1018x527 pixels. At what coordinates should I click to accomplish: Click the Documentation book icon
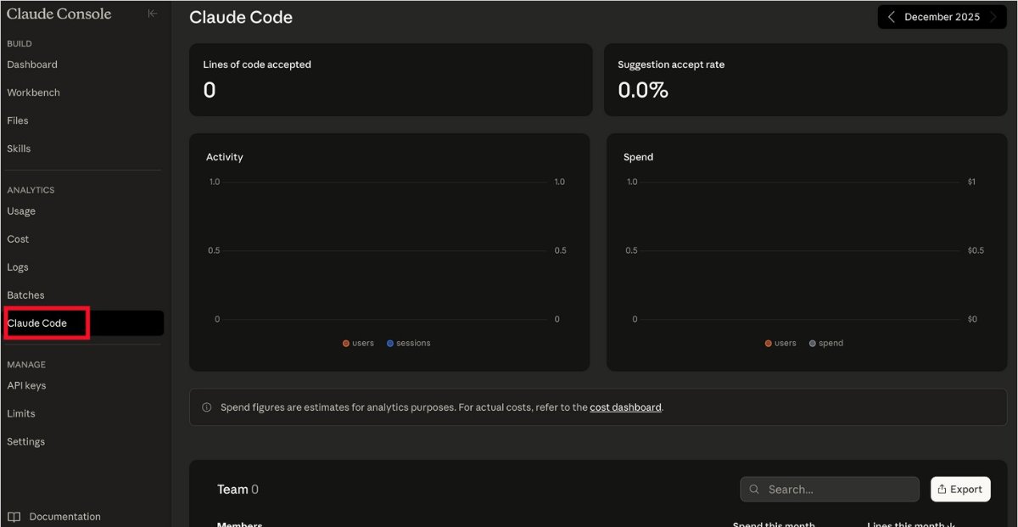(14, 517)
